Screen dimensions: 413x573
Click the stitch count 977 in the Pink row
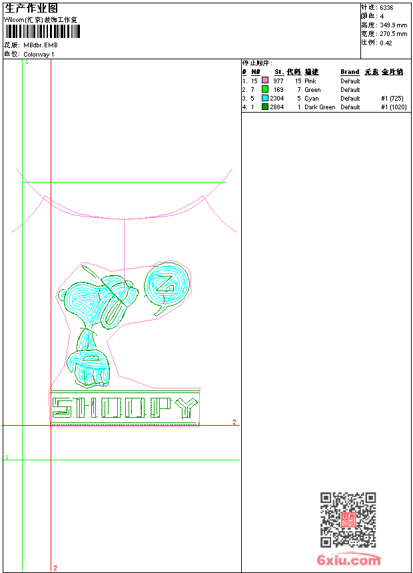278,81
